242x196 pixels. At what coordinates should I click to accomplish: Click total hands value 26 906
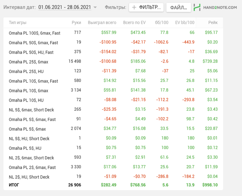click(75, 185)
